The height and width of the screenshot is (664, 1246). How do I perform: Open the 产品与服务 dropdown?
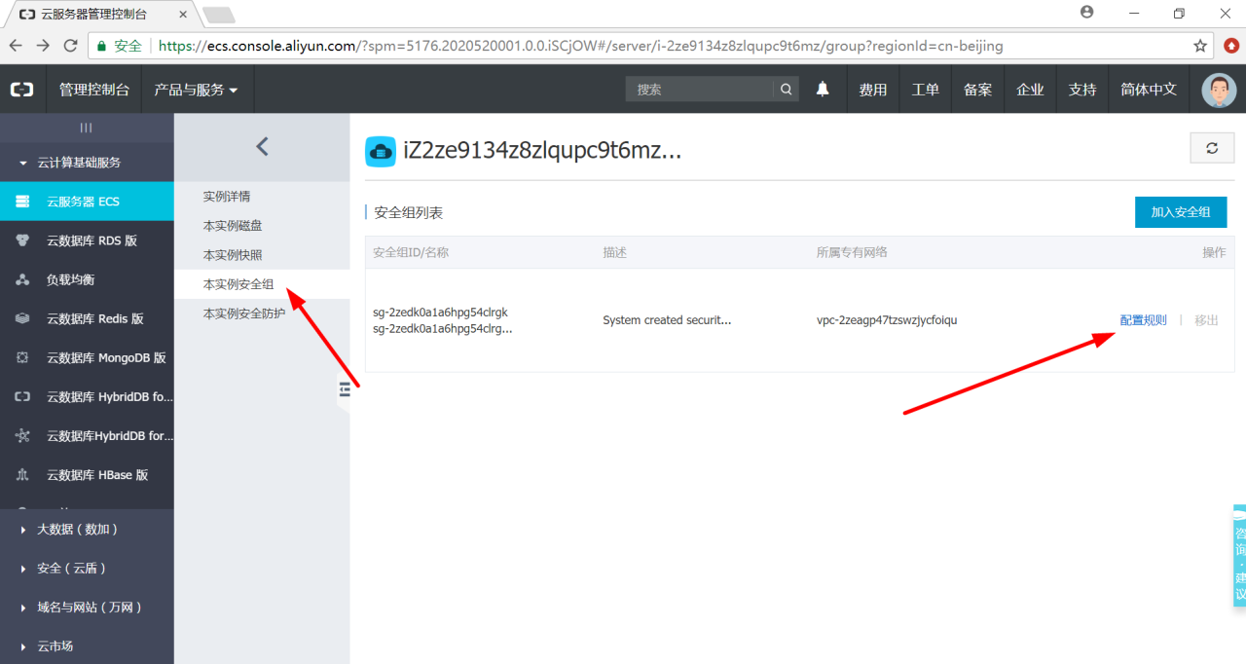click(x=196, y=90)
